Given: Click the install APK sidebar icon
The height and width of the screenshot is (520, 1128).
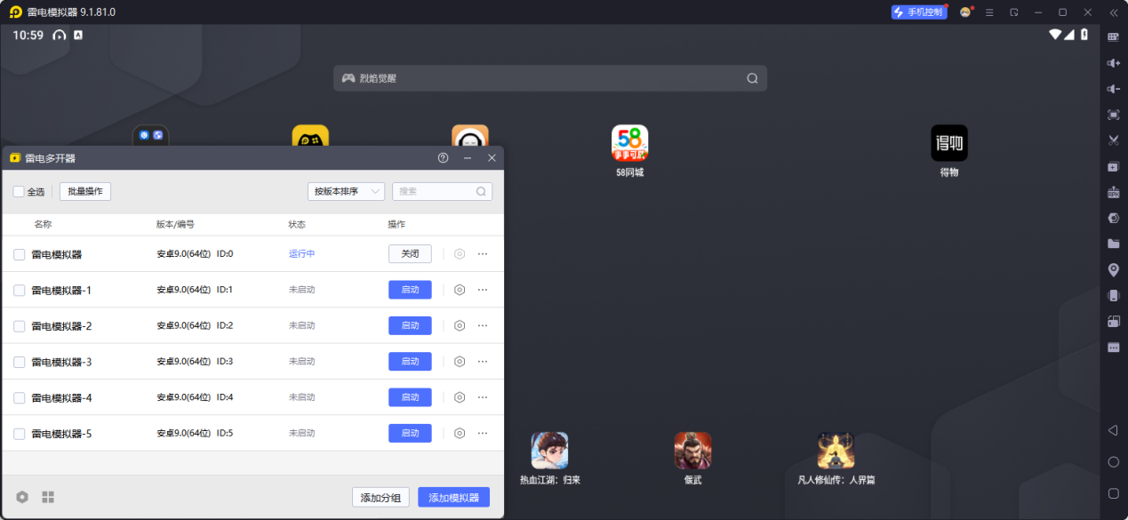Looking at the screenshot, I should point(1113,192).
